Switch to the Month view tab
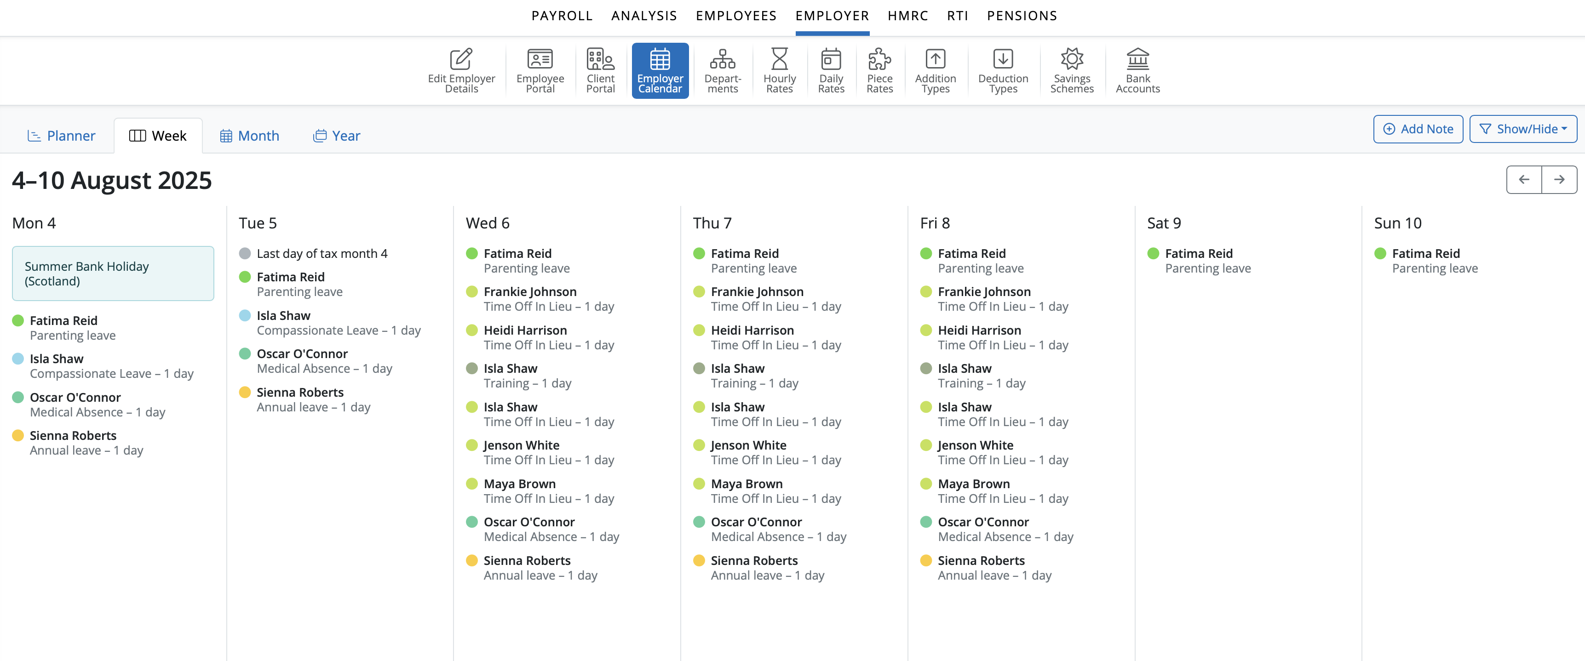This screenshot has height=661, width=1585. pos(249,136)
